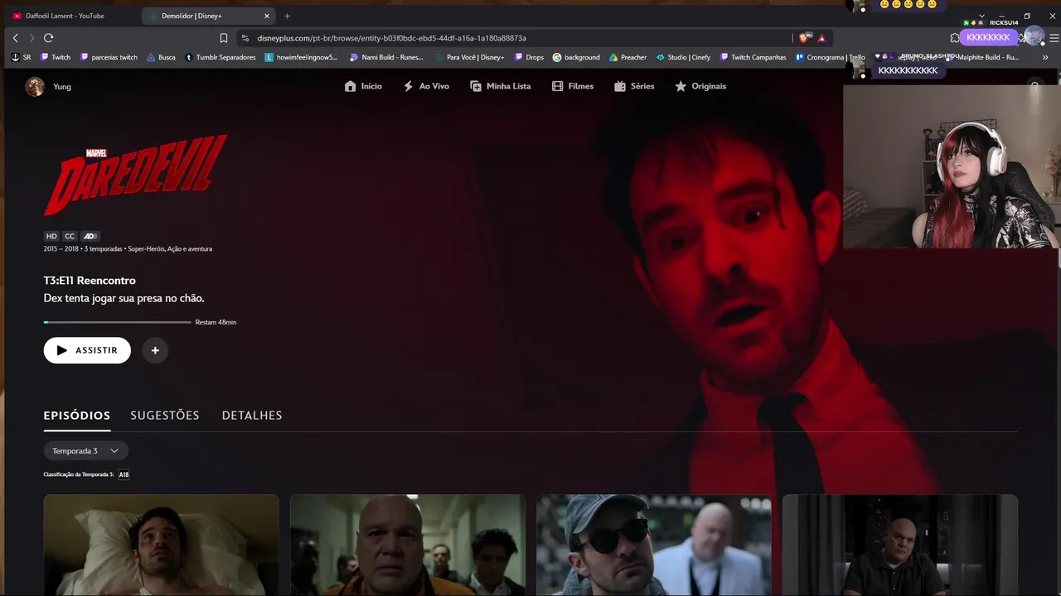Open the Originais section
This screenshot has height=596, width=1061.
click(x=700, y=86)
